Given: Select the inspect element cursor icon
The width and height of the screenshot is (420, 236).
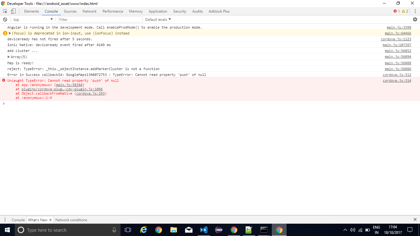Looking at the screenshot, I should pos(5,11).
